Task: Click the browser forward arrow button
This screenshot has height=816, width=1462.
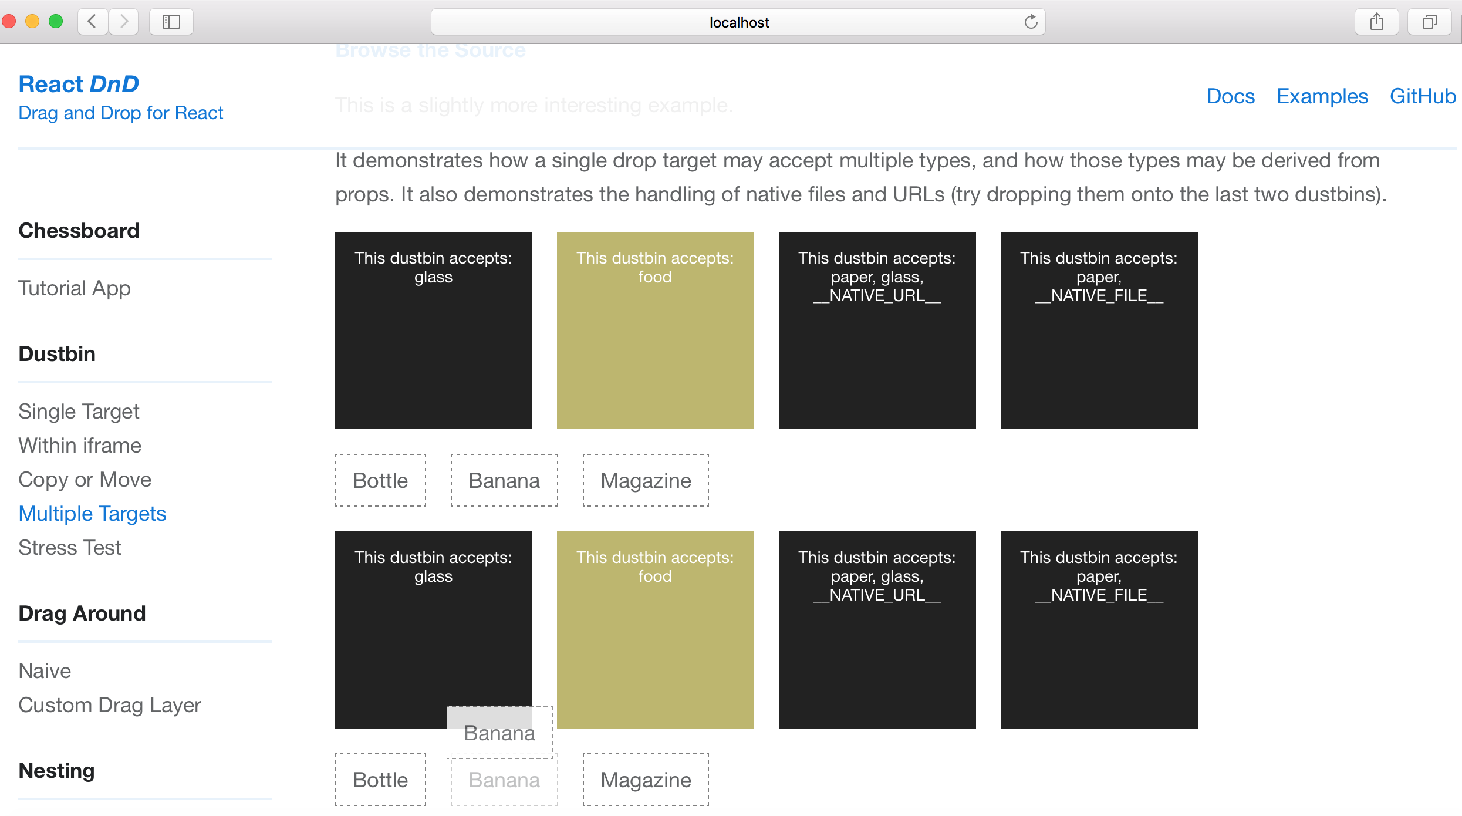Action: 124,22
